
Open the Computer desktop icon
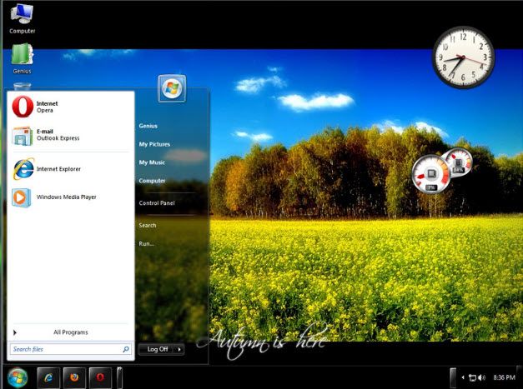point(22,18)
